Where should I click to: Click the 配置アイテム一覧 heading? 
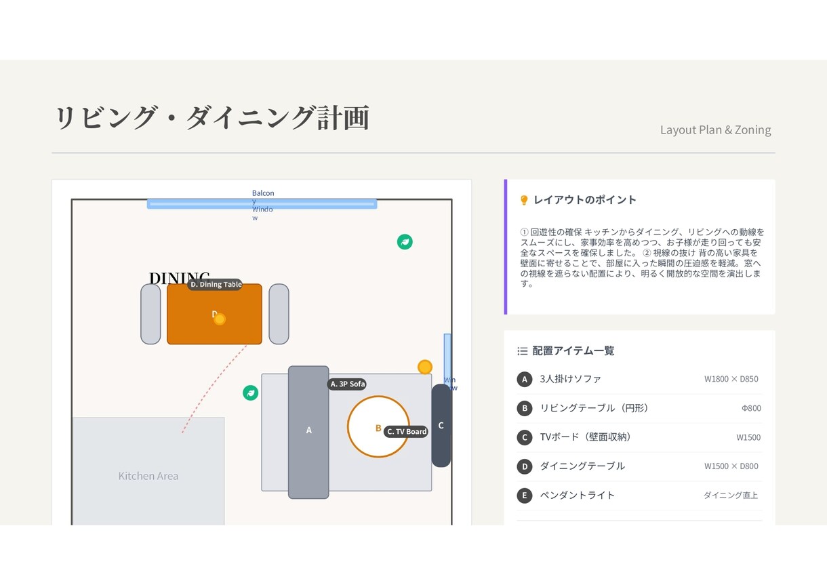tap(573, 351)
